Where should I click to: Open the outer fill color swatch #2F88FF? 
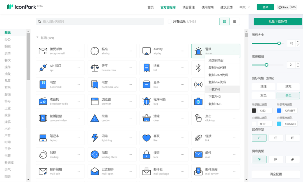click(279, 110)
